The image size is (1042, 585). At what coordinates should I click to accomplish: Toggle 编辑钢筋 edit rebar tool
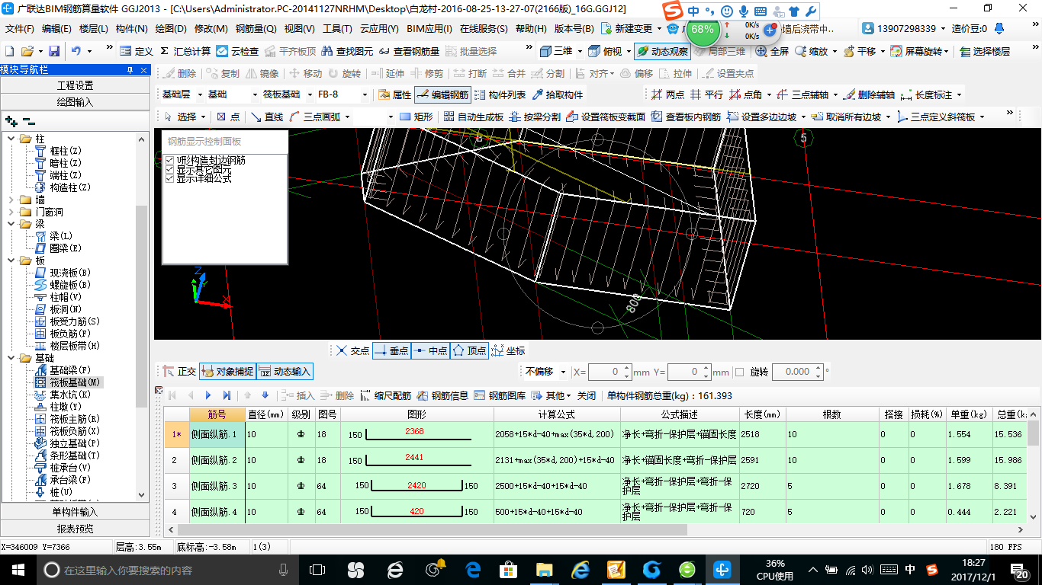point(442,95)
